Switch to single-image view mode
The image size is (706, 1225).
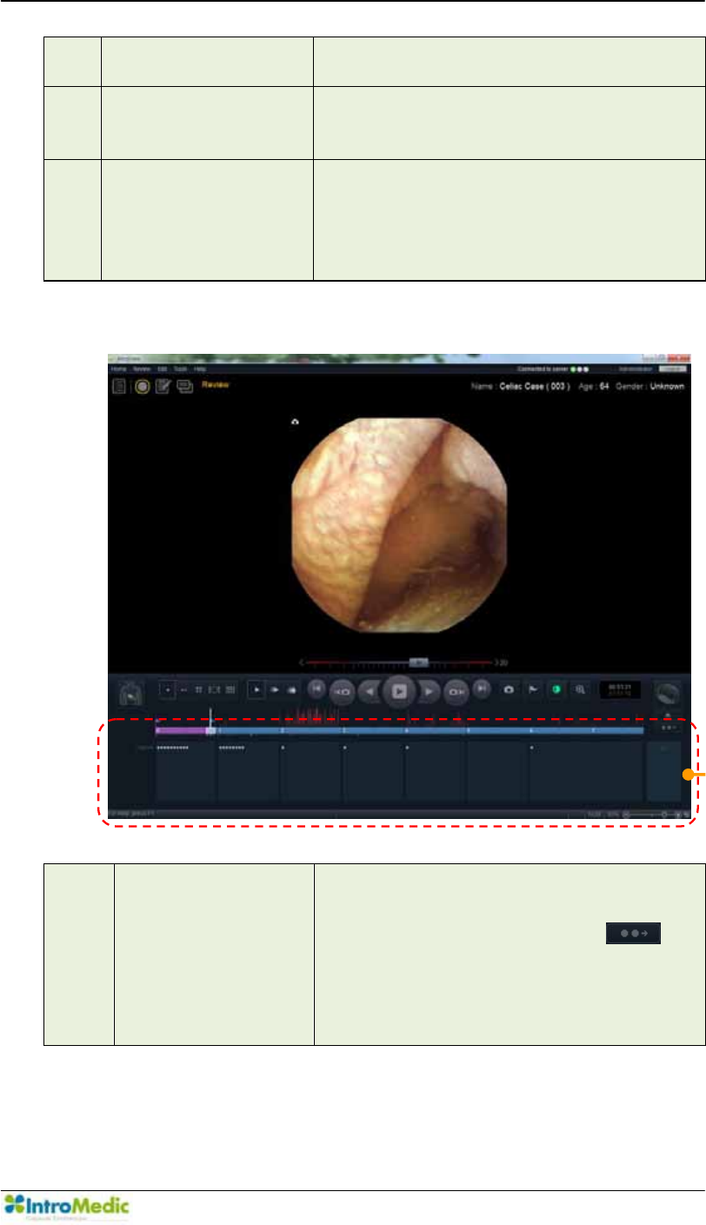169,689
